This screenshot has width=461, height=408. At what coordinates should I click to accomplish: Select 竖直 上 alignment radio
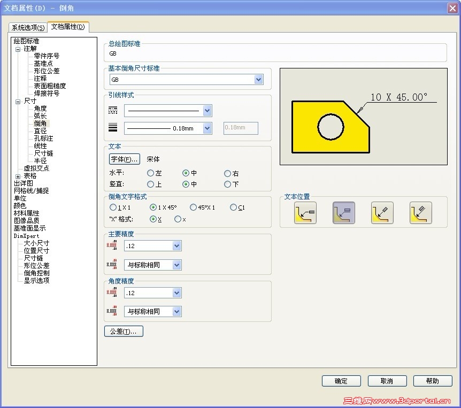coord(150,184)
